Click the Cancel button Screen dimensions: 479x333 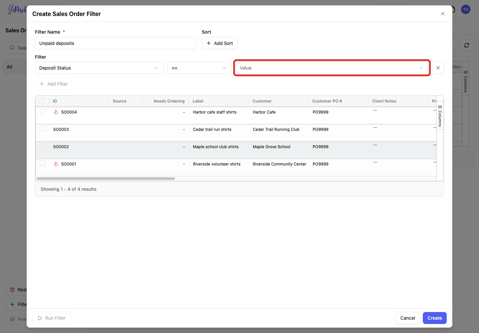point(407,318)
